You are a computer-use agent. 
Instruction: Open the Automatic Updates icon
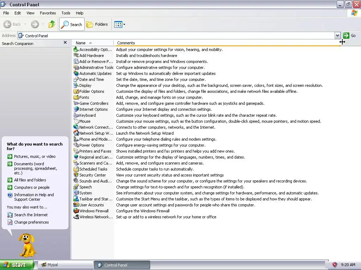click(x=76, y=73)
